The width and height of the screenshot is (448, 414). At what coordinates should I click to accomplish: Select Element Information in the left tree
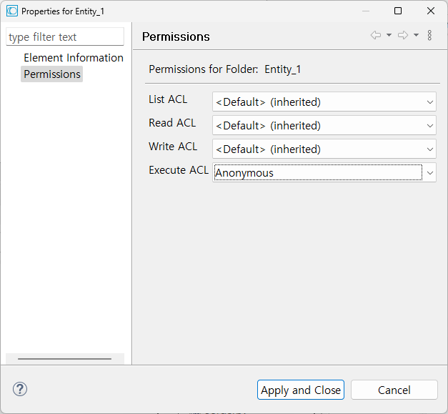[x=73, y=57]
